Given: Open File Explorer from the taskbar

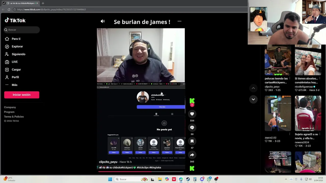Looking at the screenshot, I should point(160,179).
